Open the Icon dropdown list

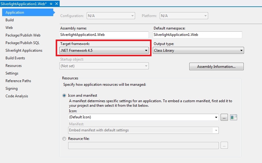(143, 117)
